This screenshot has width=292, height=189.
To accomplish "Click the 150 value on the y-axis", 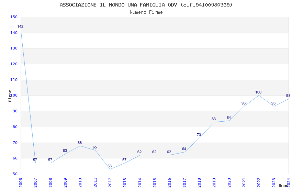I will point(14,17).
